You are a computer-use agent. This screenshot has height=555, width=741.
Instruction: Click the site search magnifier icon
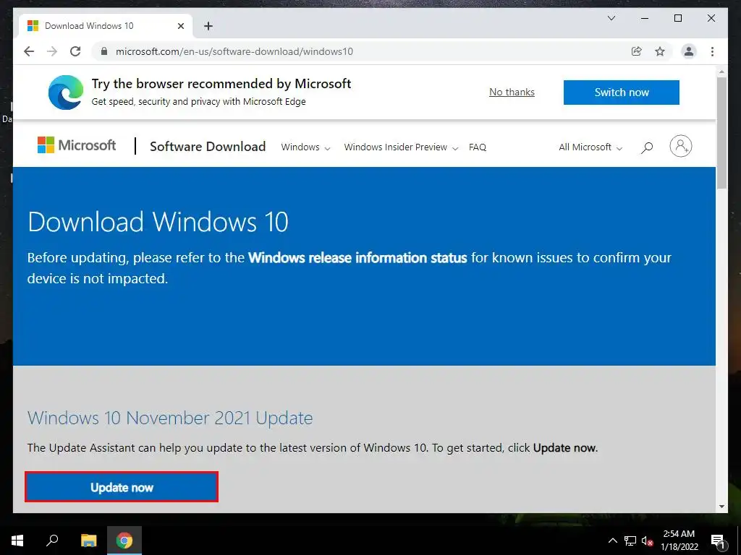647,147
